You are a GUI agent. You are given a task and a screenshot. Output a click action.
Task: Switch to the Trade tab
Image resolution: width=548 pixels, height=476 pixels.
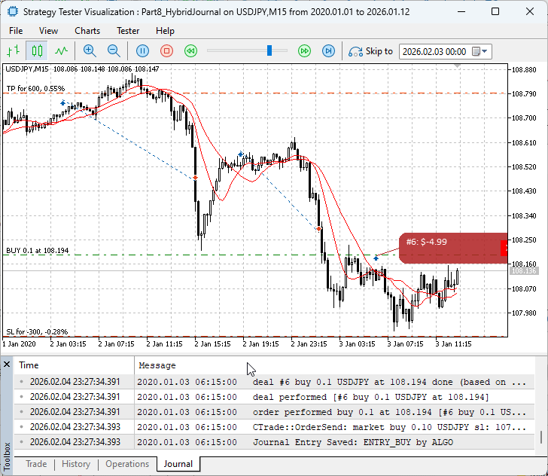[x=36, y=464]
